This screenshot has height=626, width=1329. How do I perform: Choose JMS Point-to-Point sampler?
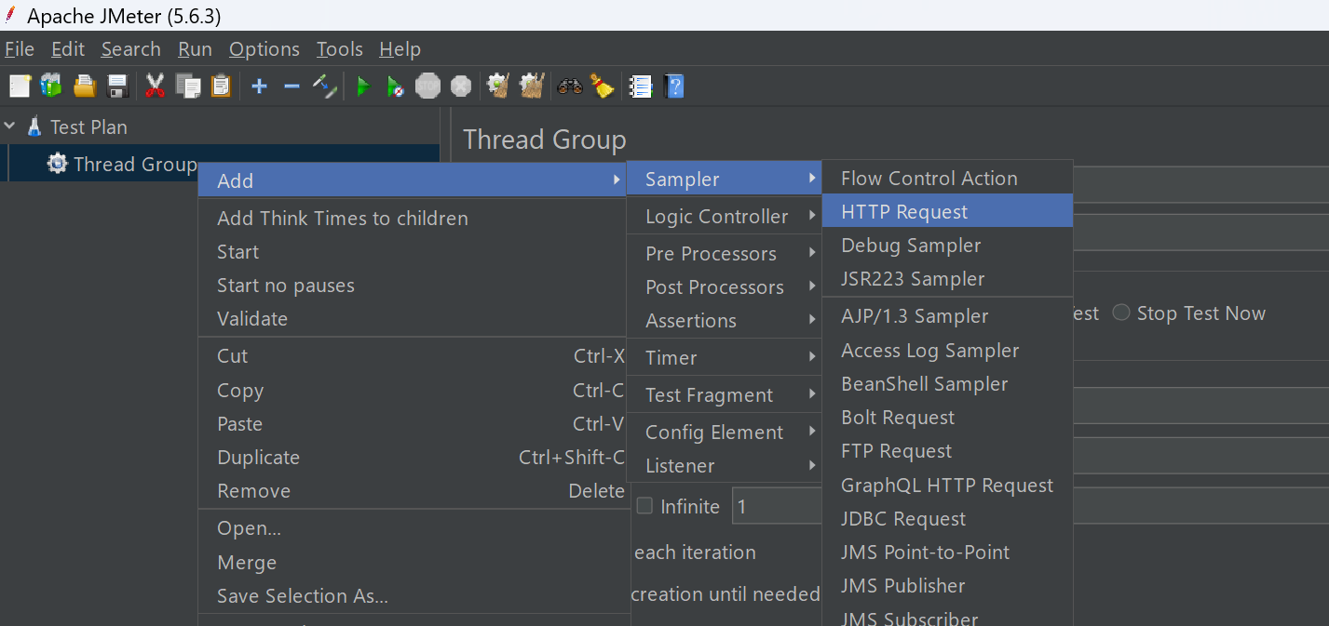click(x=948, y=553)
